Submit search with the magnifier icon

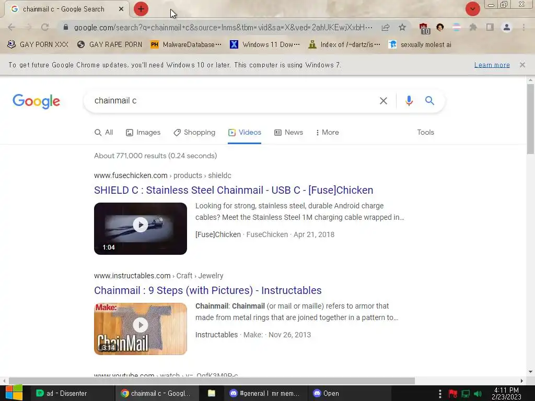coord(429,101)
